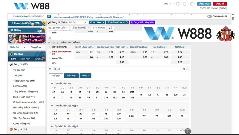Star the 08/13 02:00AM match row

point(50,47)
